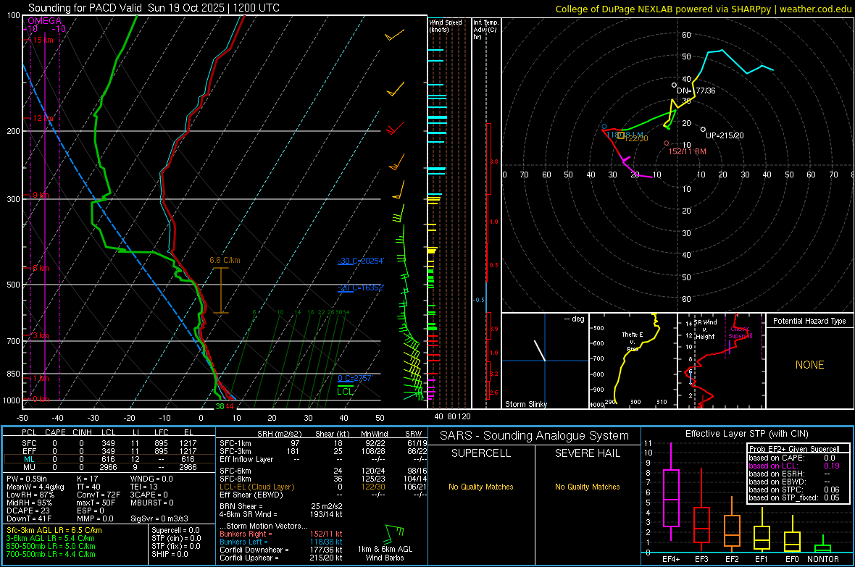Click the UP=215/20 hodograph label
Screen dimensions: 855x567
tap(725, 135)
